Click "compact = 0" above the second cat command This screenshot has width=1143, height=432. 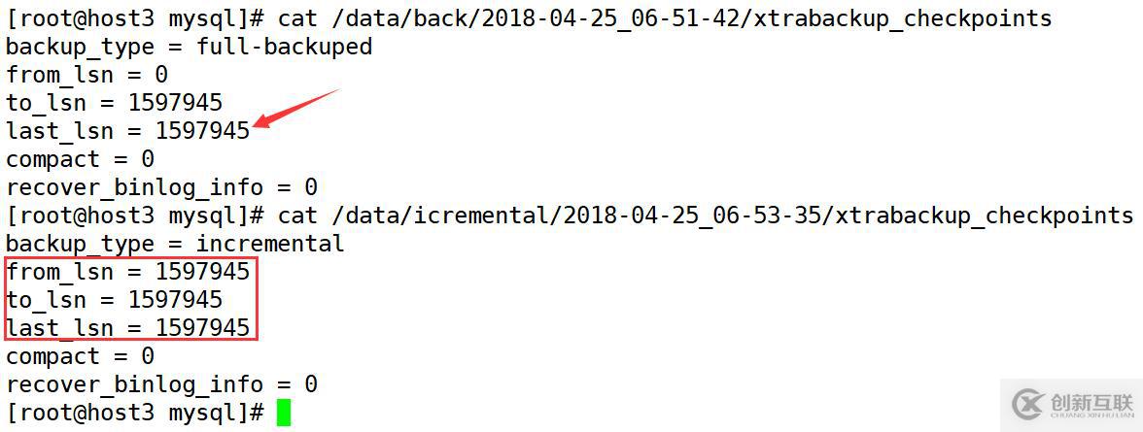coord(80,158)
